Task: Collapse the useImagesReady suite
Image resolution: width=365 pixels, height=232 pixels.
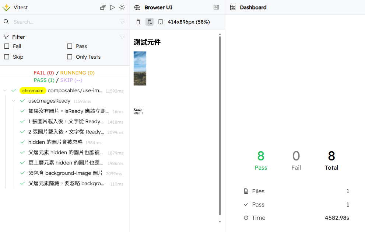Action: [14, 101]
